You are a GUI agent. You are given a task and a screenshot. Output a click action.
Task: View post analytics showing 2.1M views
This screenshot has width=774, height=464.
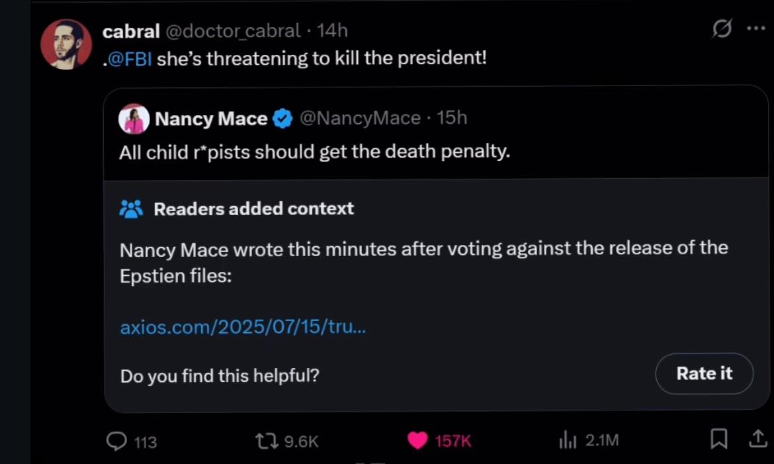(569, 440)
